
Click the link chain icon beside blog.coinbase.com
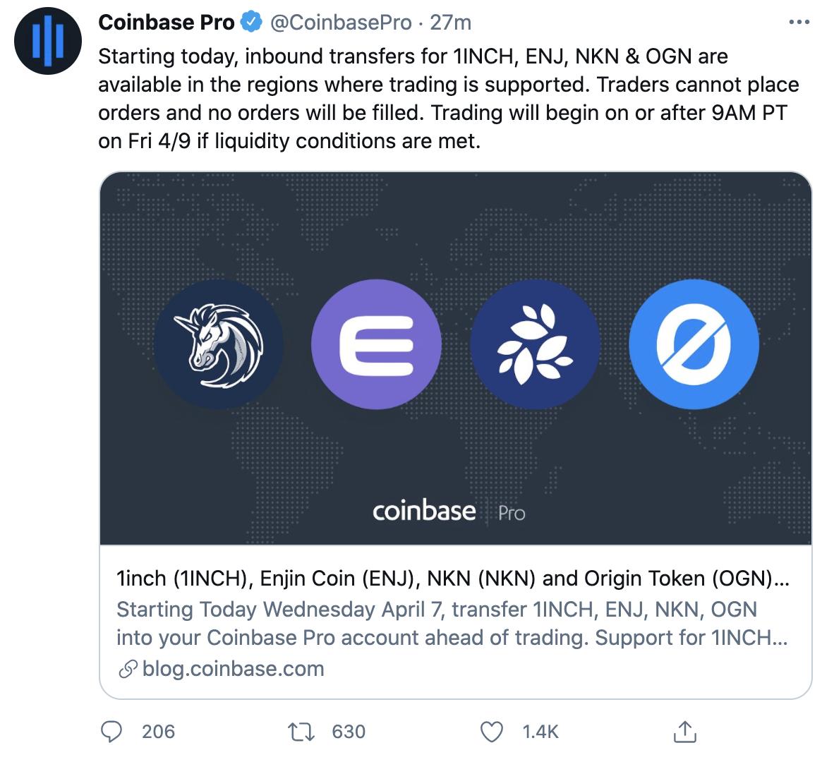click(x=128, y=668)
